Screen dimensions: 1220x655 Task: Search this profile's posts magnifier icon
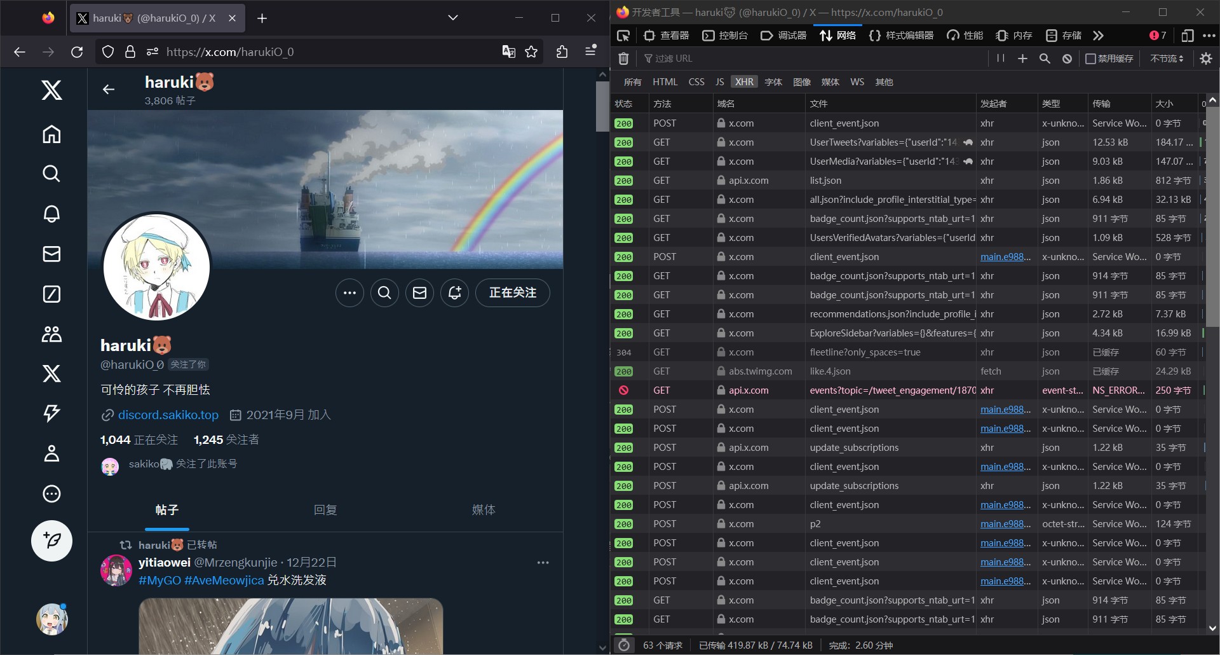(384, 293)
